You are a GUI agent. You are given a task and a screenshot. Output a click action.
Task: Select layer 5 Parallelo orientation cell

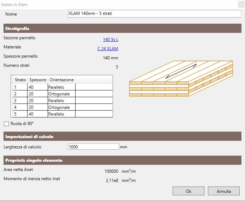click(x=61, y=114)
